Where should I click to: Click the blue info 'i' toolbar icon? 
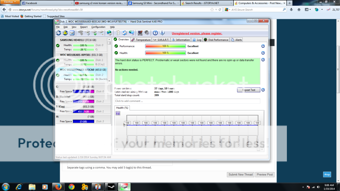162,33
